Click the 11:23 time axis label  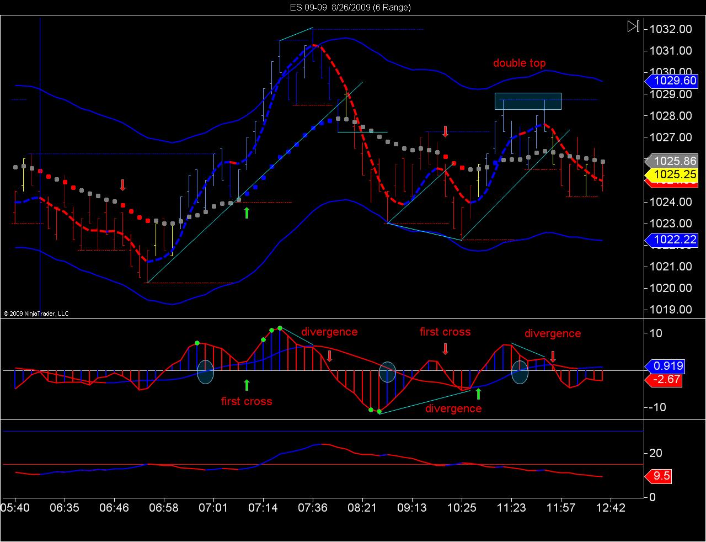point(511,507)
